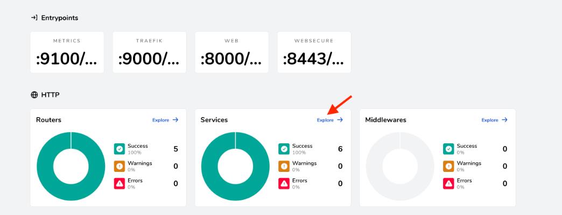Select the WEB entrypoint card
Screen dimensions: 562x215
(x=231, y=52)
